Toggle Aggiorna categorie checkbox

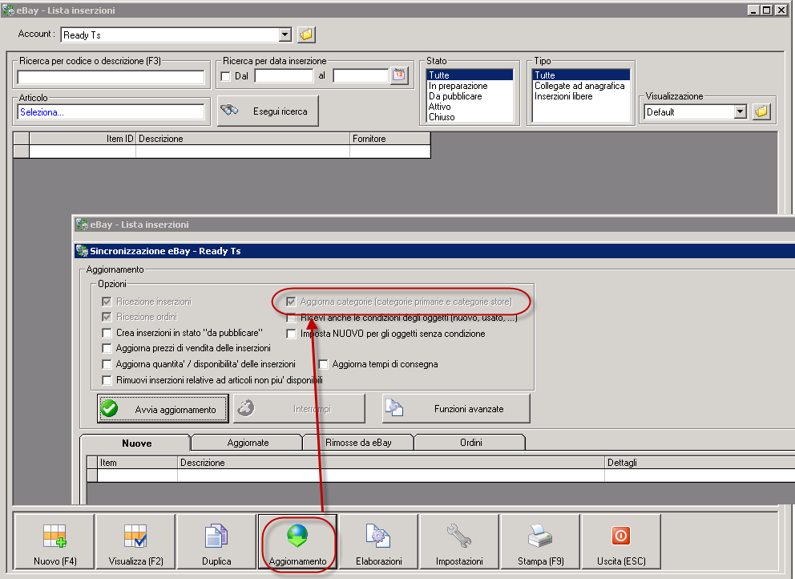(x=291, y=302)
